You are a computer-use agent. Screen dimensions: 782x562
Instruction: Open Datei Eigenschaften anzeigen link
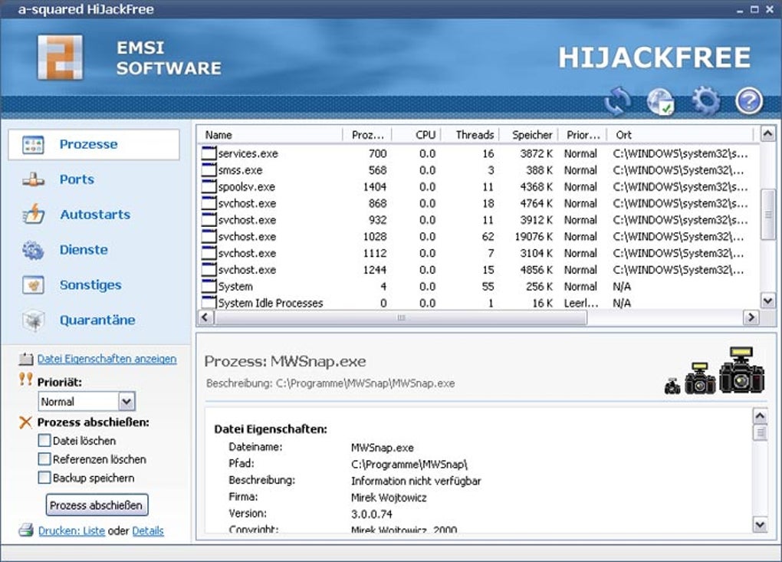pyautogui.click(x=107, y=359)
